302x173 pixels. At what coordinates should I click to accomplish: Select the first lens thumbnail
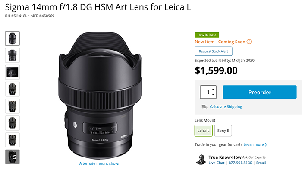[x=12, y=38]
